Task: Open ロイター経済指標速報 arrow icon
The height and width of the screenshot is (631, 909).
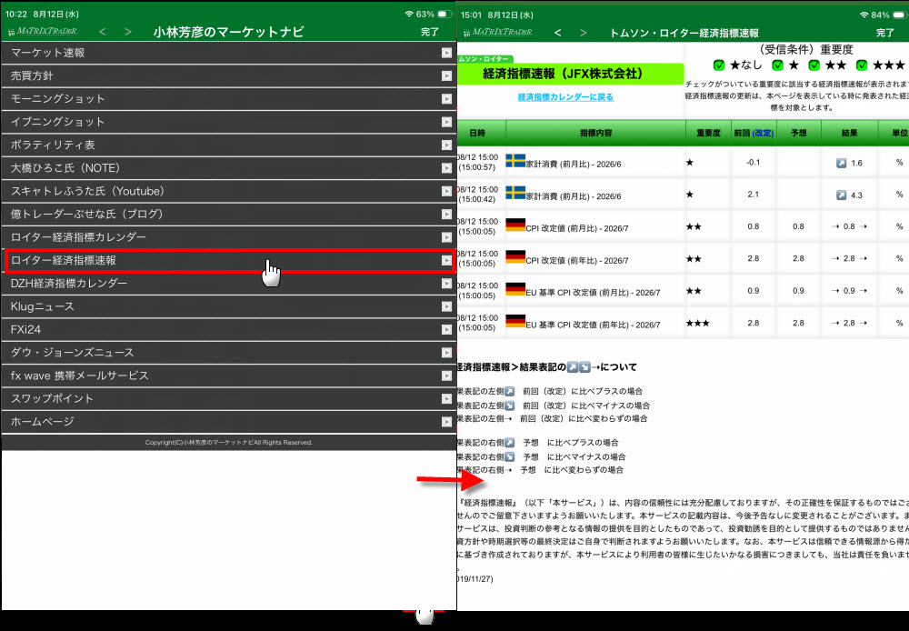Action: tap(446, 260)
